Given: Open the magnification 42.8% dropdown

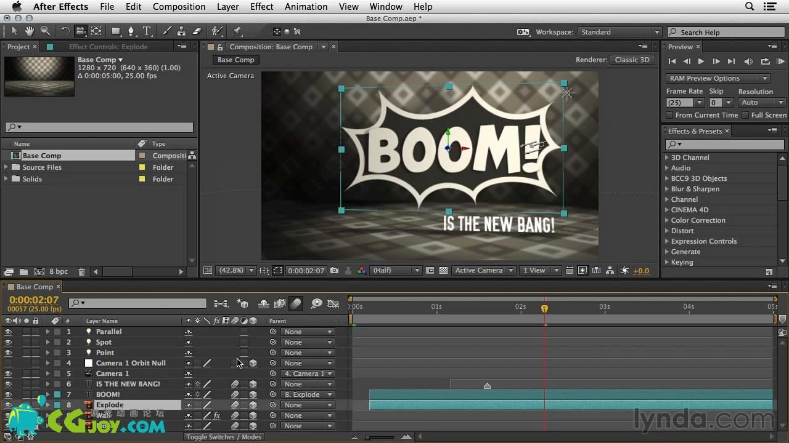Looking at the screenshot, I should point(237,270).
